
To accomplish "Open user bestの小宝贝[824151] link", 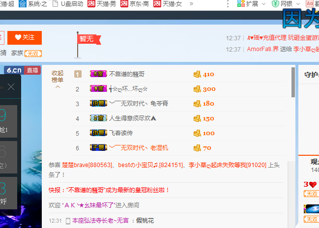I will 150,165.
